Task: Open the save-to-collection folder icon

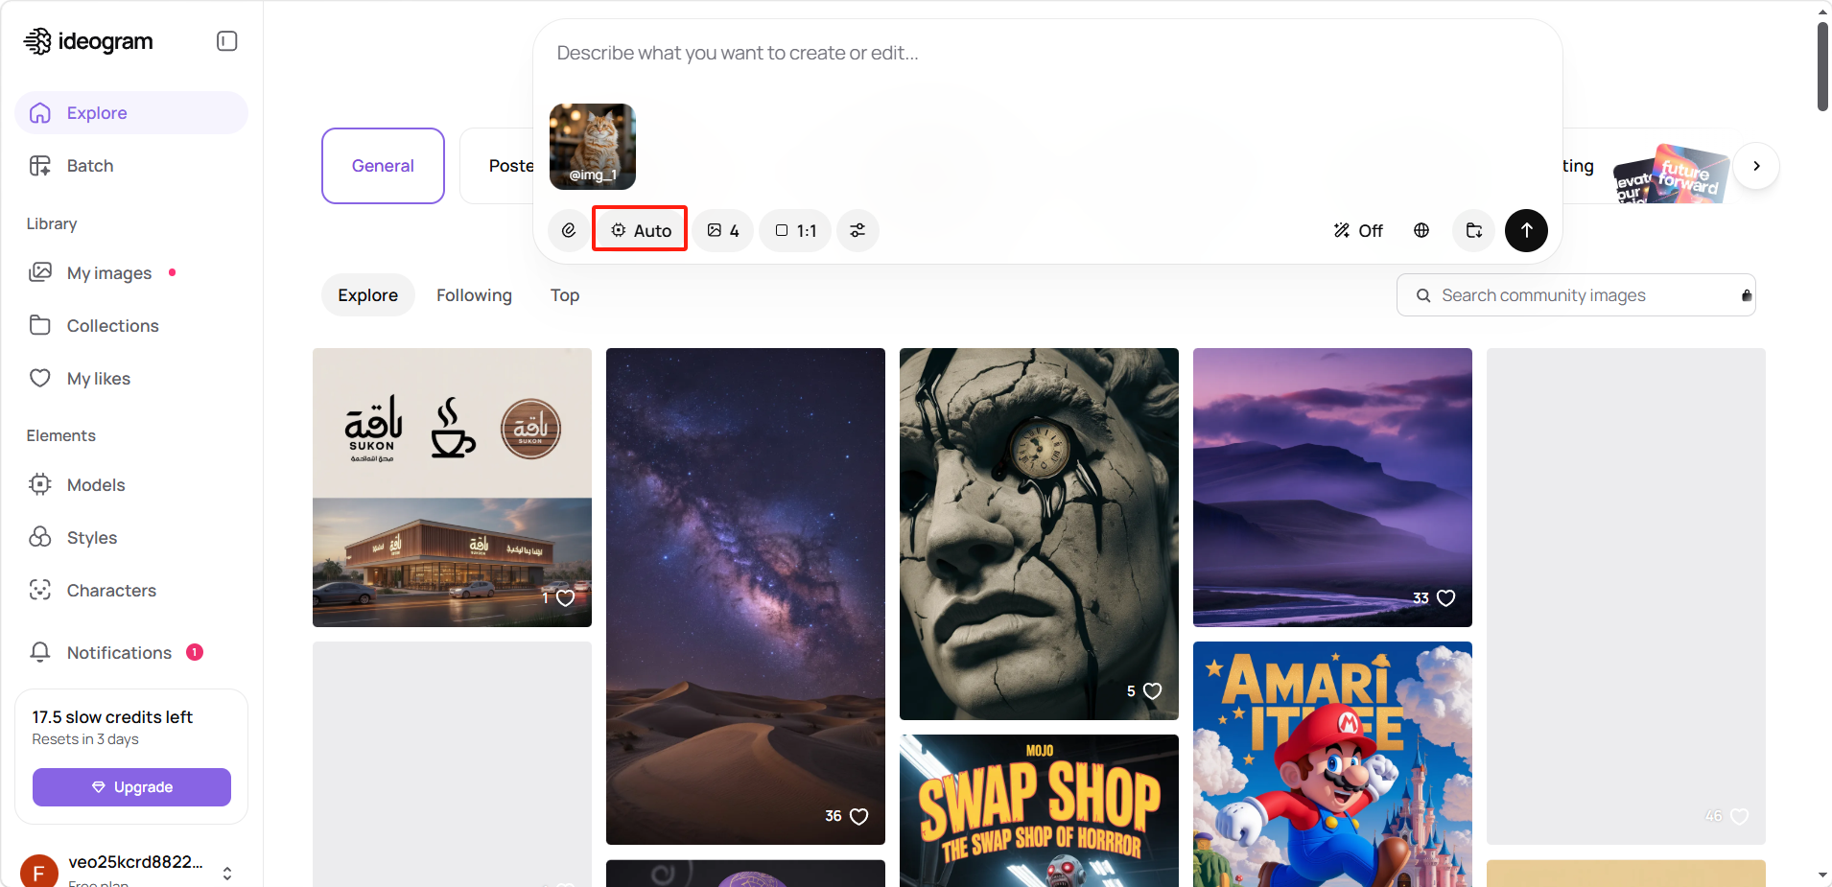Action: point(1474,230)
